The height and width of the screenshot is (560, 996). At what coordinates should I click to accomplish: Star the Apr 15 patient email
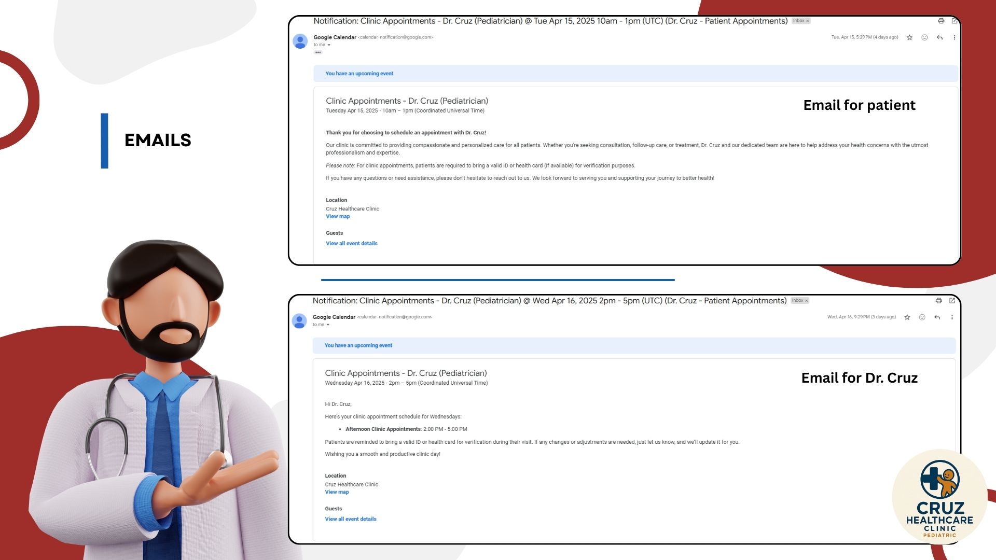pyautogui.click(x=909, y=37)
